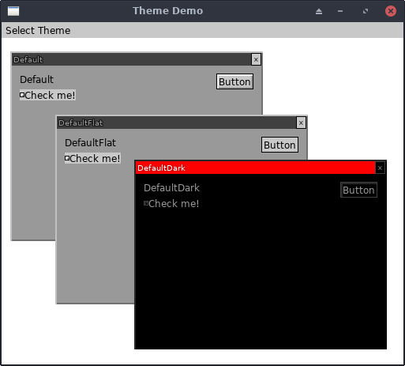Toggle Check me! checkbox in DefaultFlat window

[92, 158]
